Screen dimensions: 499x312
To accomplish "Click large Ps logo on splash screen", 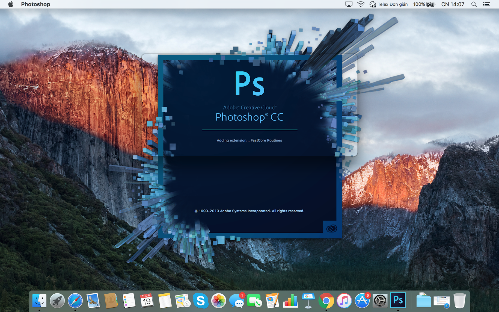I will pyautogui.click(x=249, y=84).
